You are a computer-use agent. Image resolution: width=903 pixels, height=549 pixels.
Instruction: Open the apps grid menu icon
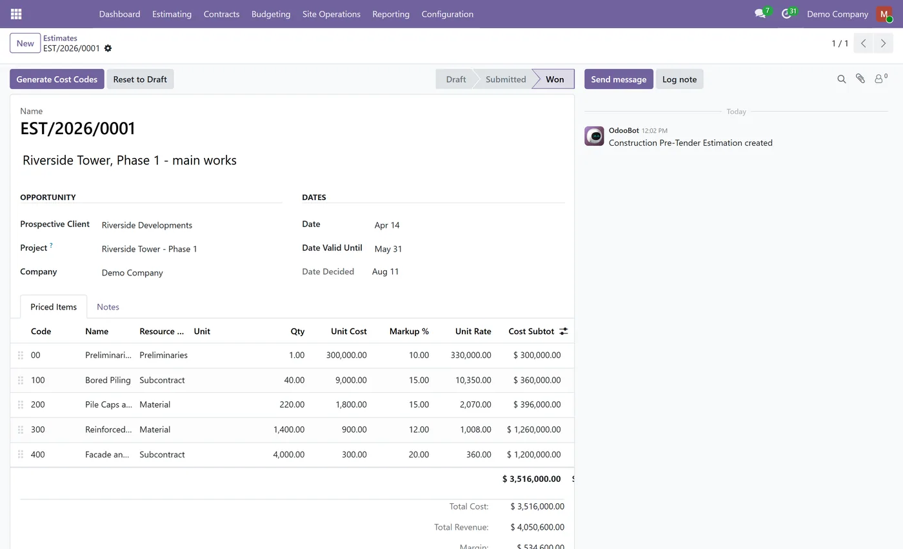[x=16, y=14]
